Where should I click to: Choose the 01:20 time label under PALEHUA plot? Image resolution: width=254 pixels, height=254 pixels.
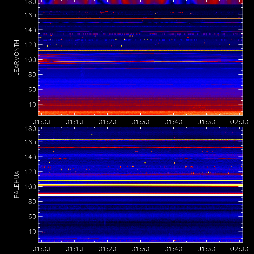click(107, 249)
